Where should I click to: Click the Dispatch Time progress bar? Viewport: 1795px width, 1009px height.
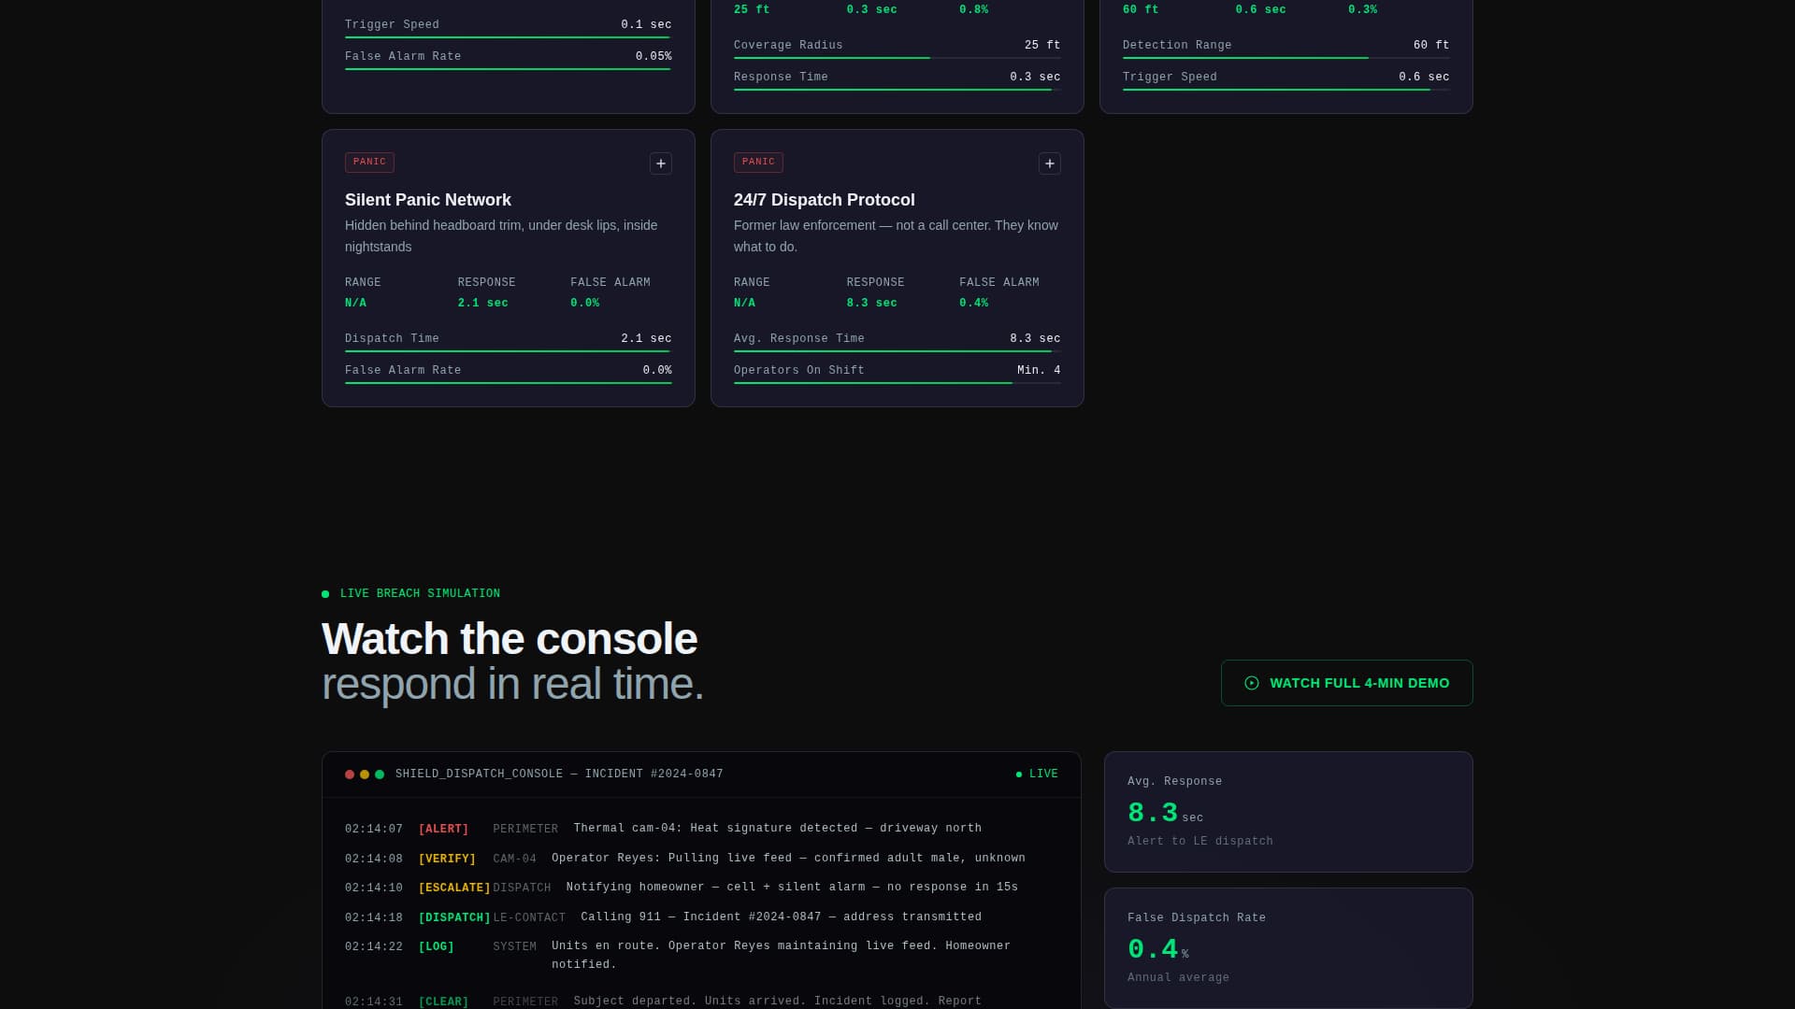(508, 351)
